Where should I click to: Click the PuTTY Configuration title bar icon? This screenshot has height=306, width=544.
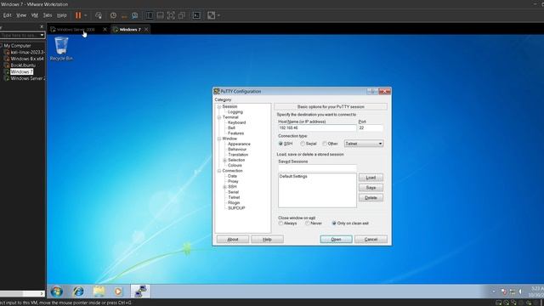point(217,91)
